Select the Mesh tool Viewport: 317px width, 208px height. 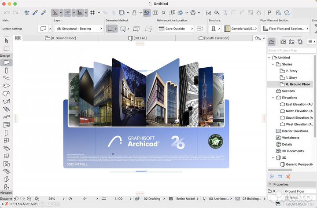7,172
